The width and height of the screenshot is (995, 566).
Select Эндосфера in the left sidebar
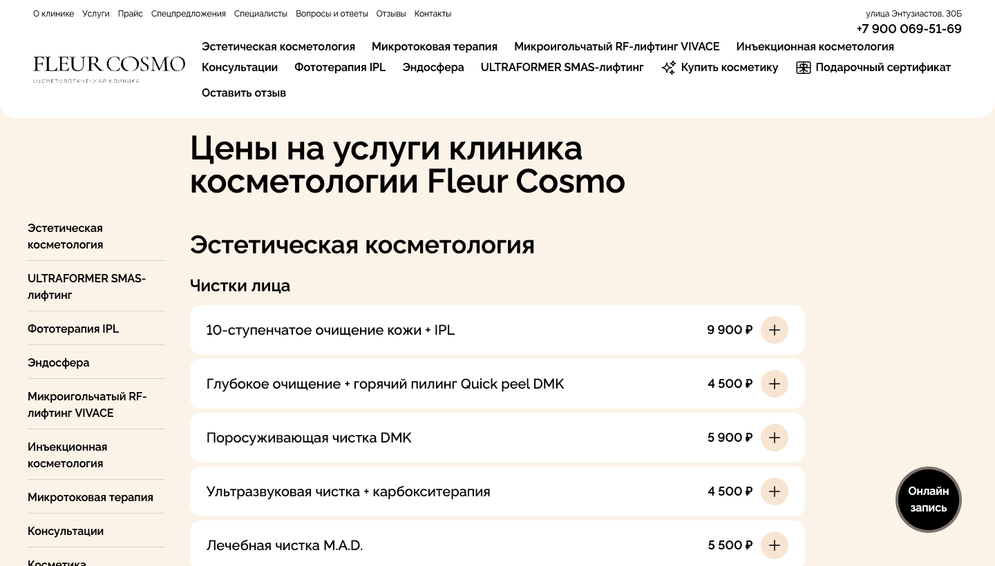click(59, 363)
